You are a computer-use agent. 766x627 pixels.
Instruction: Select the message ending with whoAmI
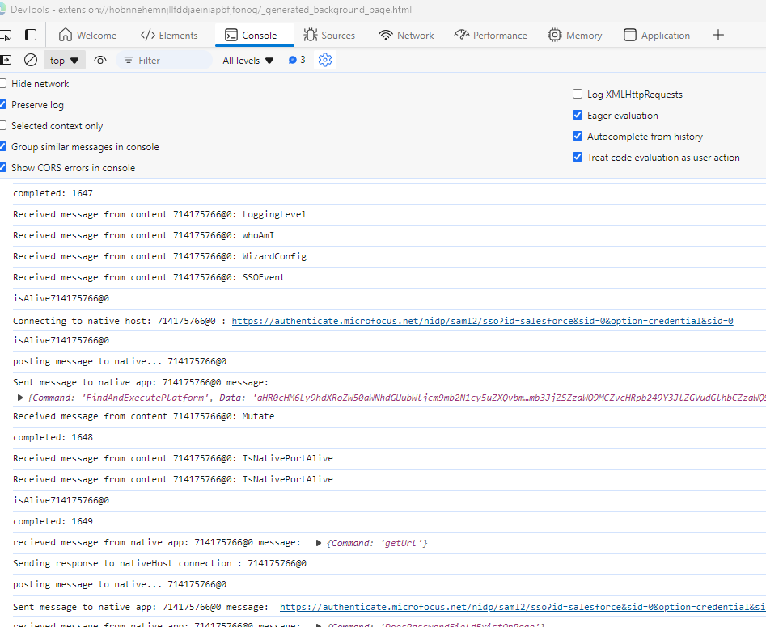click(144, 235)
